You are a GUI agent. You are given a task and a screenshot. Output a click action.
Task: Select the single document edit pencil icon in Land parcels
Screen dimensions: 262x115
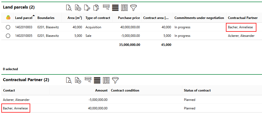[x=87, y=8]
